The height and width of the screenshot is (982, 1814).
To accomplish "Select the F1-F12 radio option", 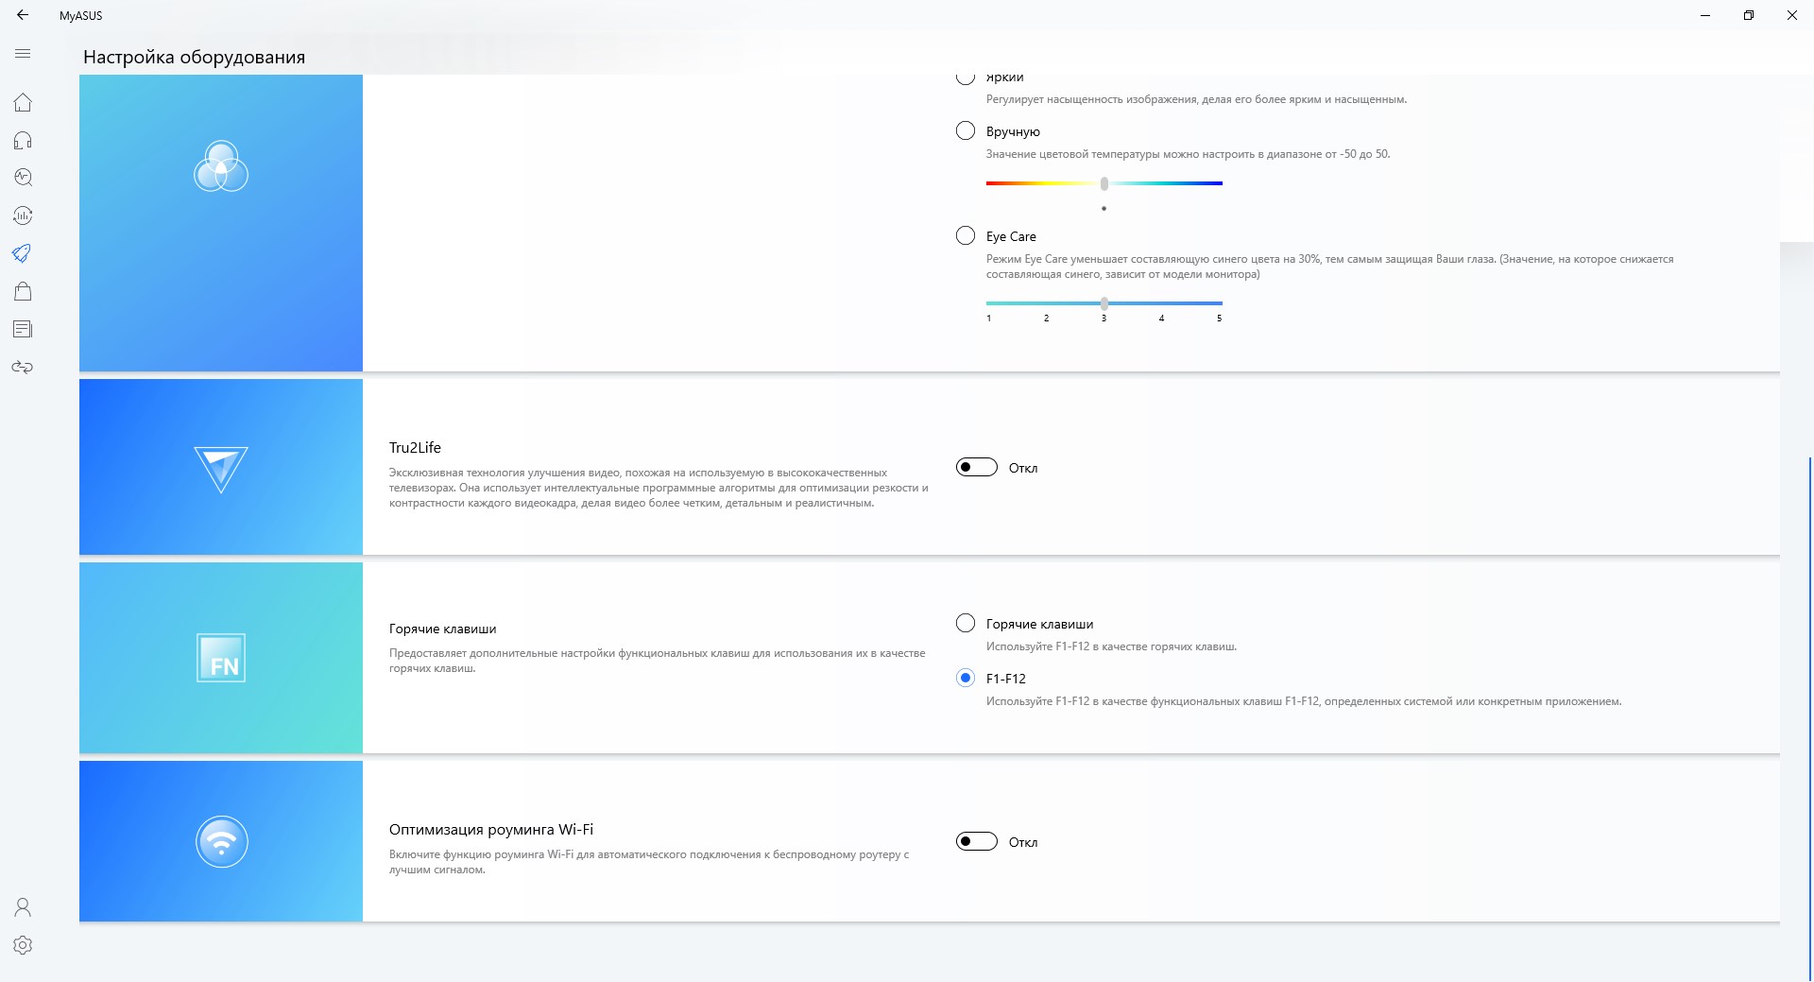I will tap(965, 678).
